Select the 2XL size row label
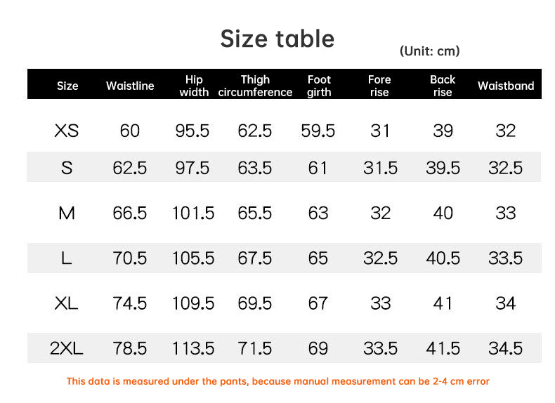This screenshot has width=555, height=403. click(67, 348)
